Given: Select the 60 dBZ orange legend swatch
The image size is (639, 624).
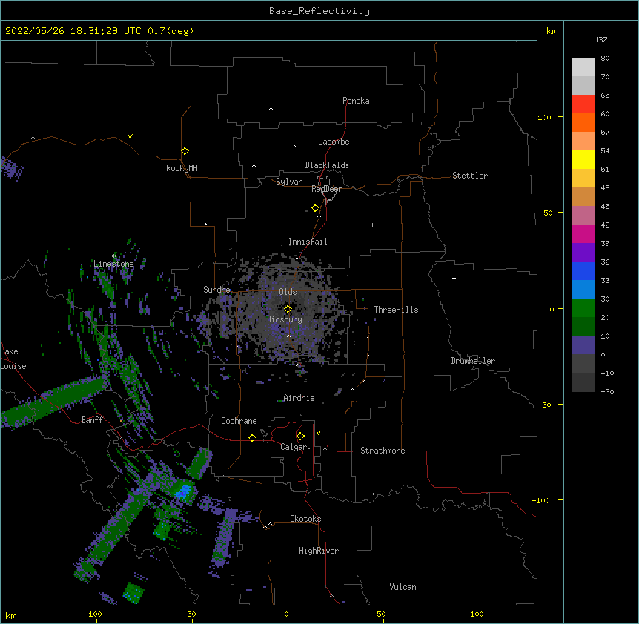Looking at the screenshot, I should [x=583, y=122].
